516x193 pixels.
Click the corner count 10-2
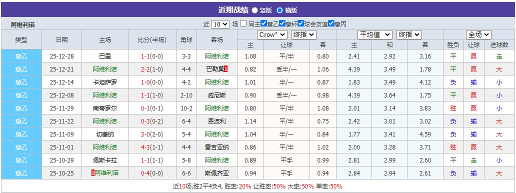pos(186,108)
